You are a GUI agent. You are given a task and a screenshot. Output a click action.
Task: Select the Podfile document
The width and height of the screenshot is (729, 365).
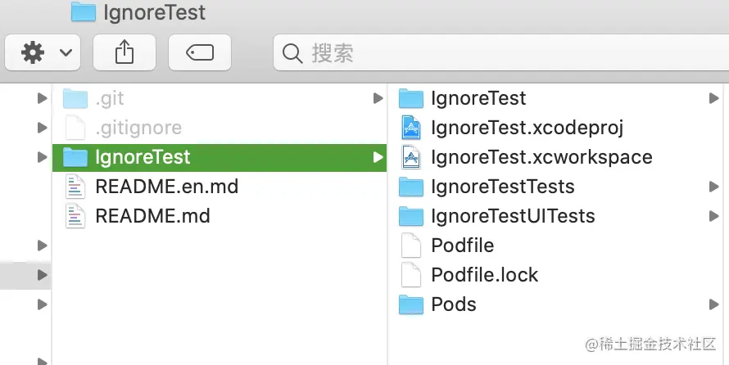[462, 246]
